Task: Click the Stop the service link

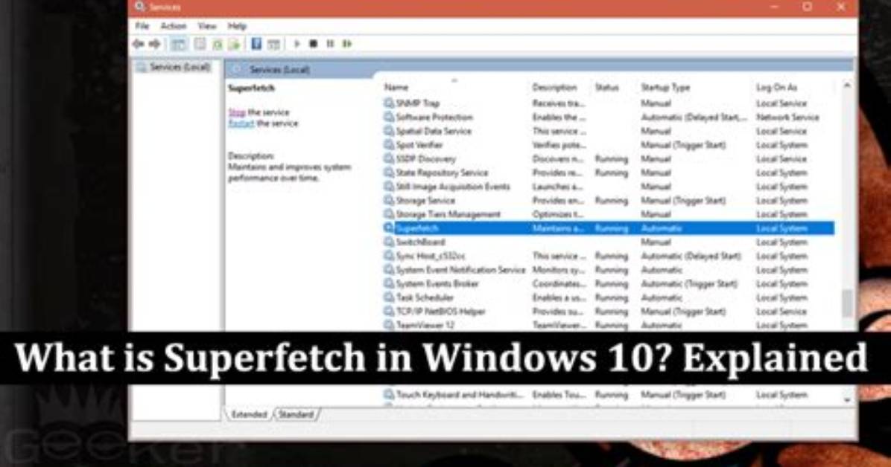Action: tap(236, 112)
